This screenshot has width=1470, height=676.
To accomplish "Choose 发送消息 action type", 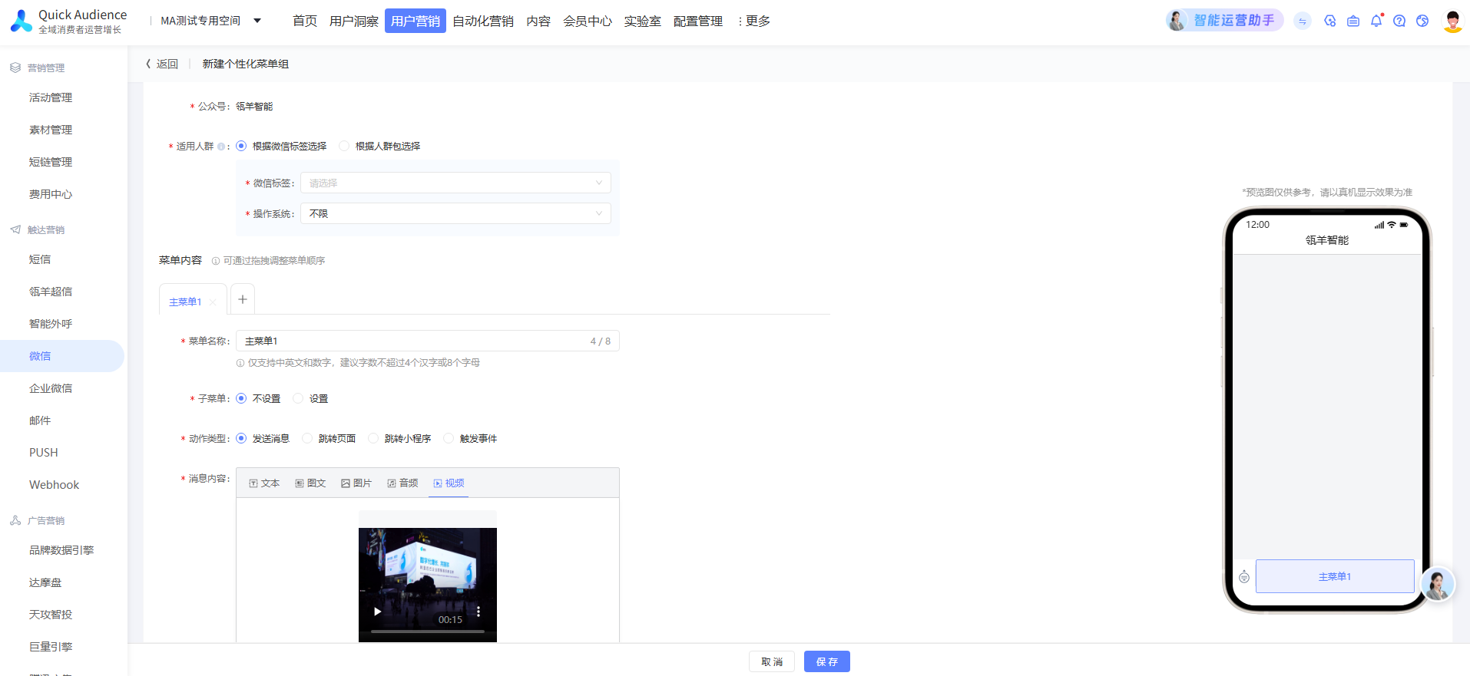I will [x=241, y=438].
